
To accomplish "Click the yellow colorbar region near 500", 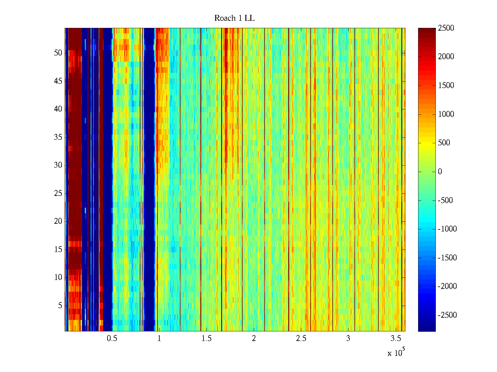I will [426, 143].
